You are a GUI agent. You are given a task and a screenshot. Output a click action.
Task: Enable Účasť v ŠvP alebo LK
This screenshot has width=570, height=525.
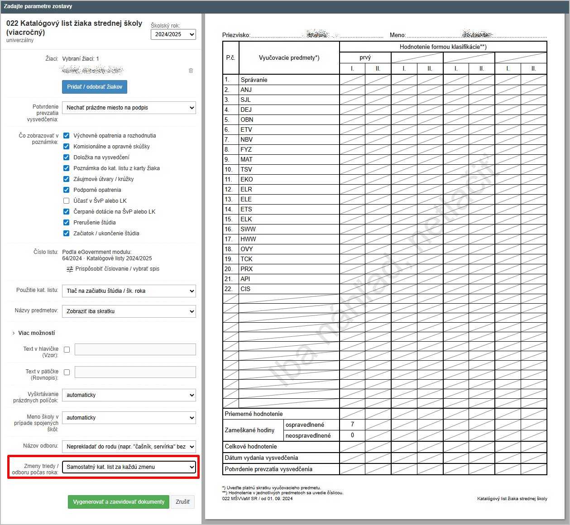tap(67, 201)
